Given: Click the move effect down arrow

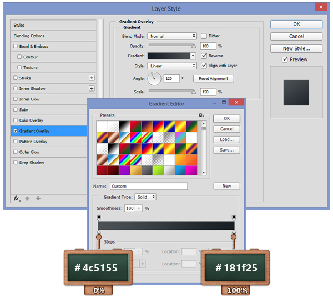Looking at the screenshot, I should point(38,198).
